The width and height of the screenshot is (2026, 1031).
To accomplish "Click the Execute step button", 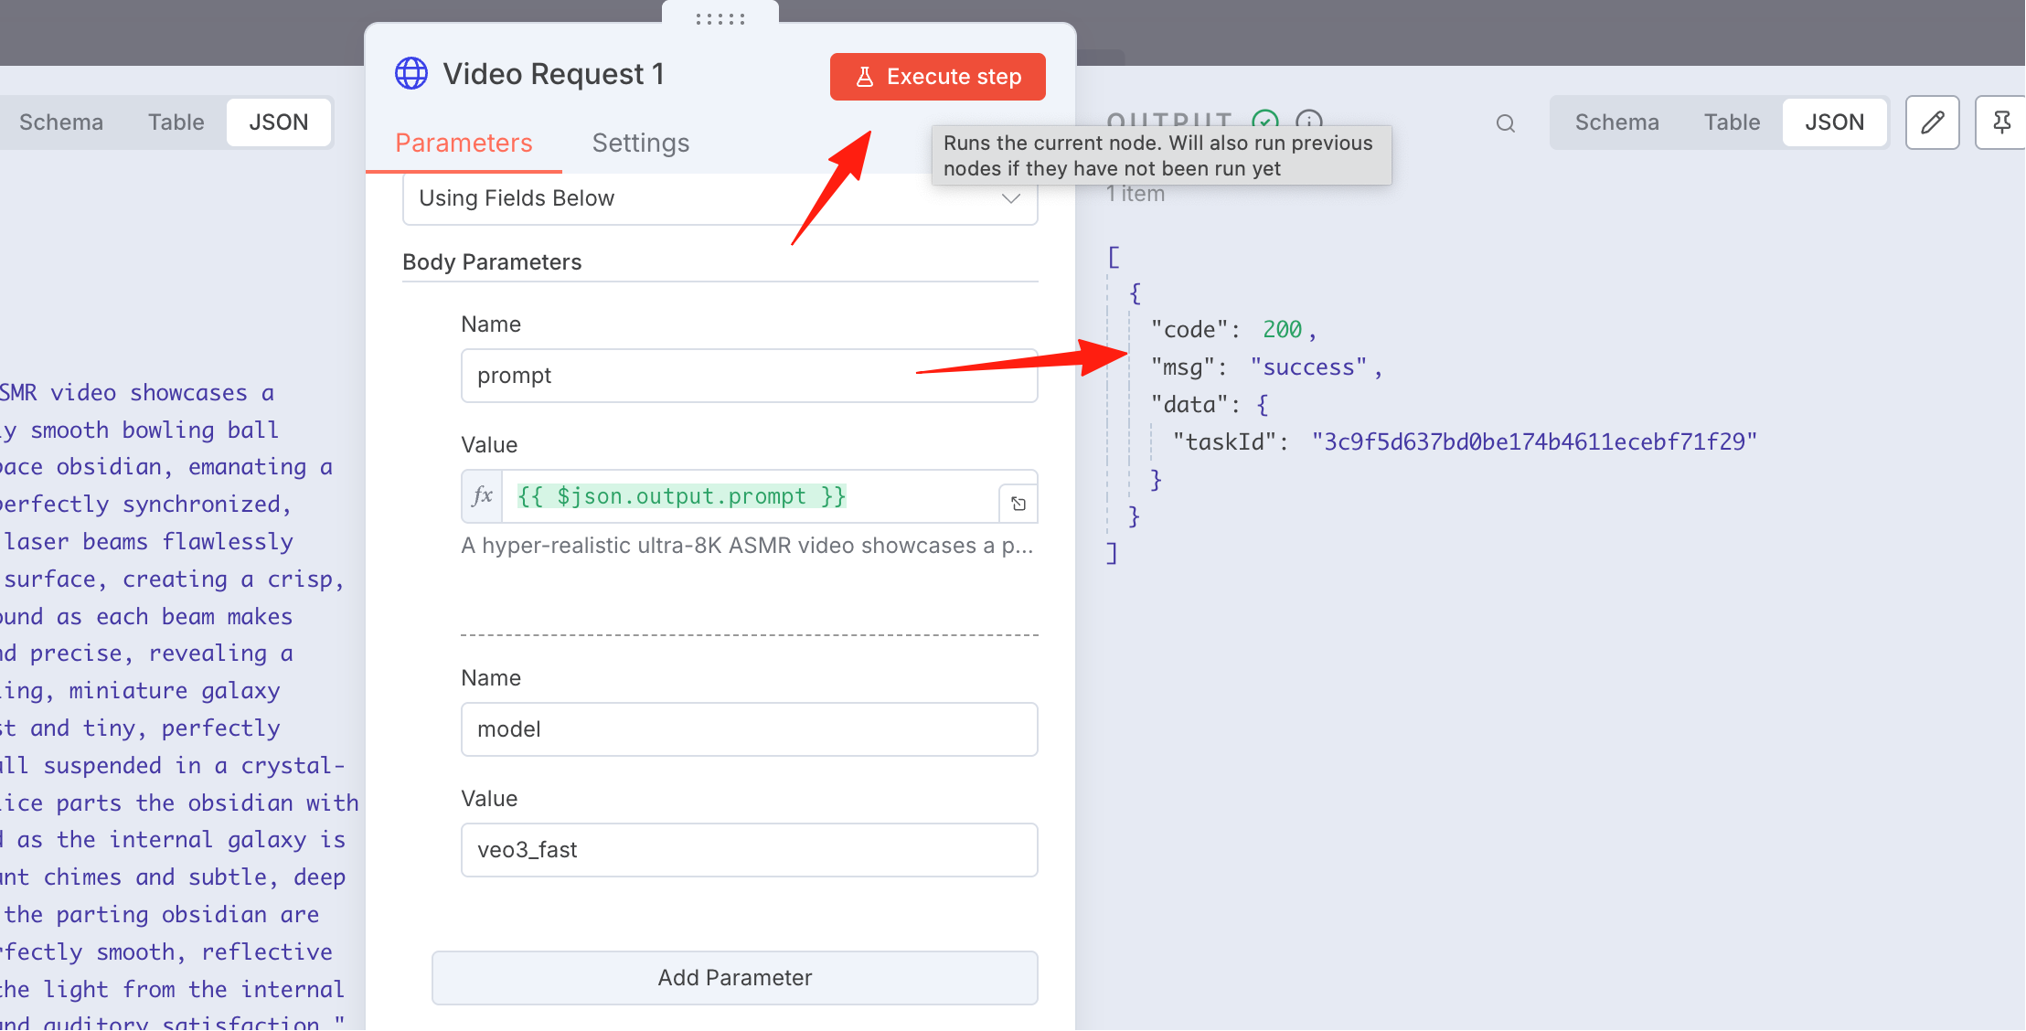I will tap(937, 77).
